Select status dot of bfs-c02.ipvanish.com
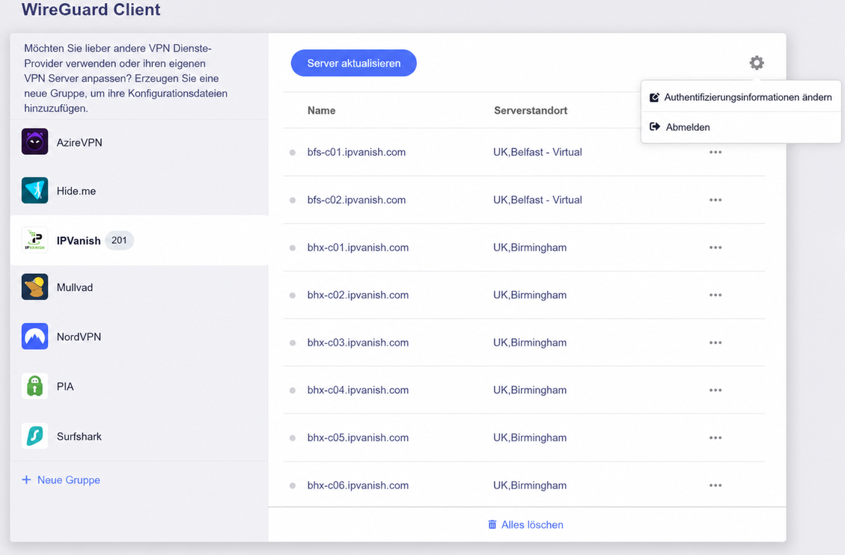Image resolution: width=845 pixels, height=555 pixels. click(293, 200)
